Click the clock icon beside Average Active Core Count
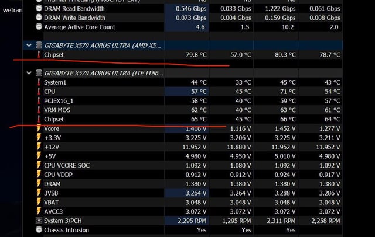This screenshot has height=237, width=375. (x=39, y=27)
